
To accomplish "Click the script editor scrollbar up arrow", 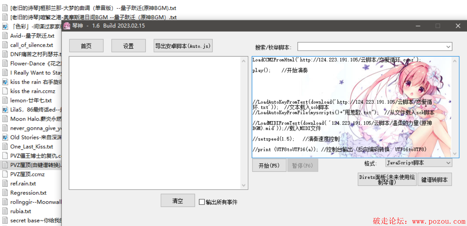I will coord(455,61).
